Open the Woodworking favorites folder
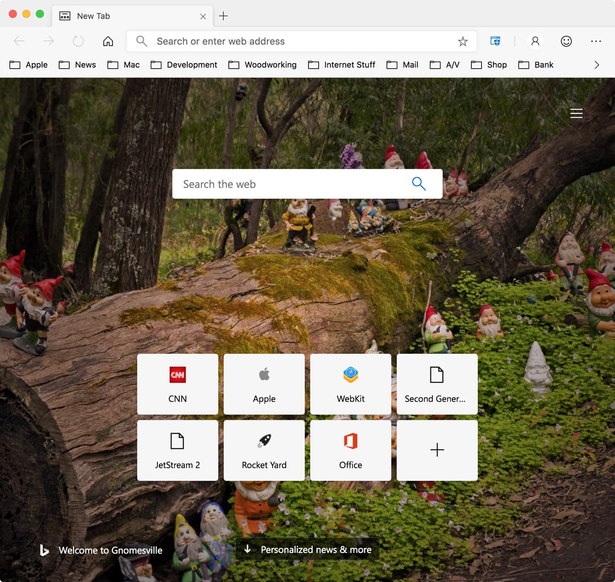The image size is (615, 582). 262,65
